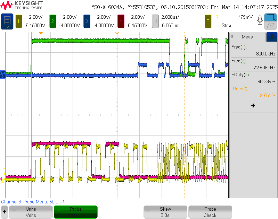Image resolution: width=278 pixels, height=219 pixels.
Task: Select the Meas sidebar tab
Action: (x=247, y=37)
